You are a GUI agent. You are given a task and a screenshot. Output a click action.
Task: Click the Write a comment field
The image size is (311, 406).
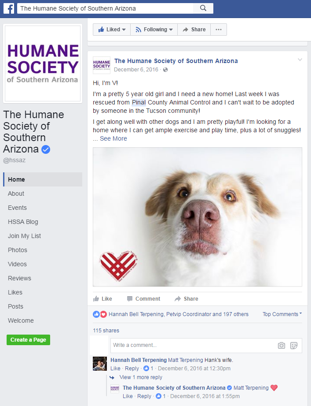click(x=192, y=346)
